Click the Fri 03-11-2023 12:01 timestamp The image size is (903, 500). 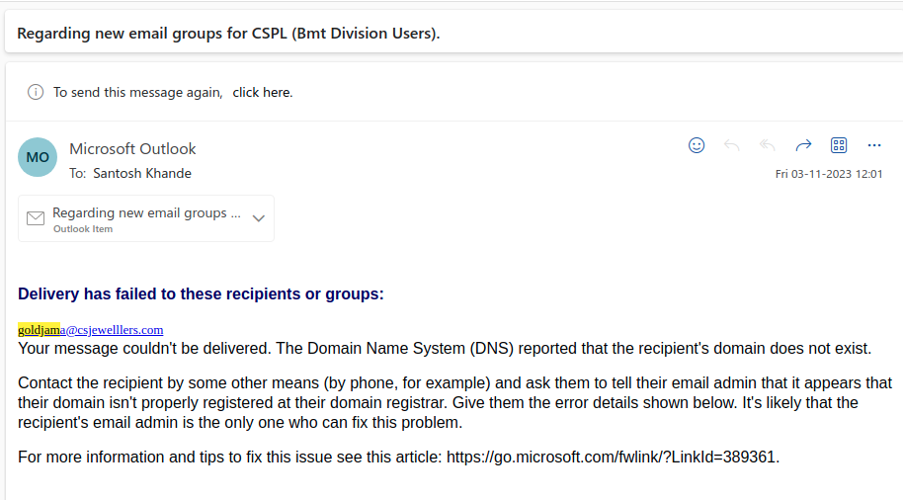[829, 174]
